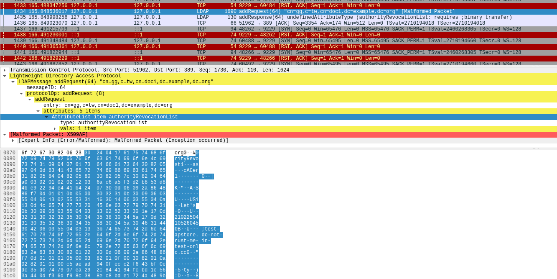The height and width of the screenshot is (279, 557).
Task: Select packet 1436 TCP ACK row
Action: coord(251,23)
